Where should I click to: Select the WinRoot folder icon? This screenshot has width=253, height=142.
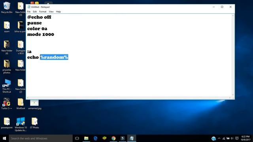pyautogui.click(x=21, y=104)
